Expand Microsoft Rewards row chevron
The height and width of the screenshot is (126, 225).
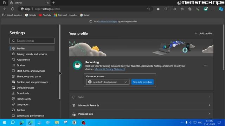pos(209,105)
